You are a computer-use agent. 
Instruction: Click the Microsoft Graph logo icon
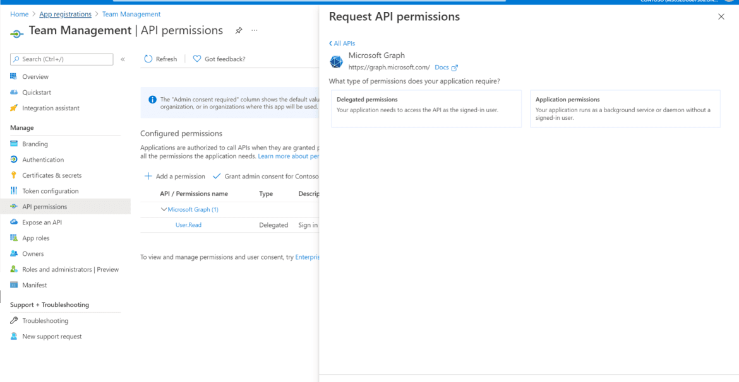(x=337, y=62)
